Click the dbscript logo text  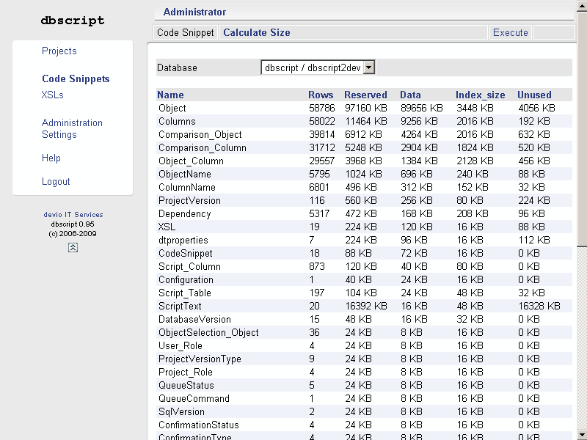click(73, 21)
